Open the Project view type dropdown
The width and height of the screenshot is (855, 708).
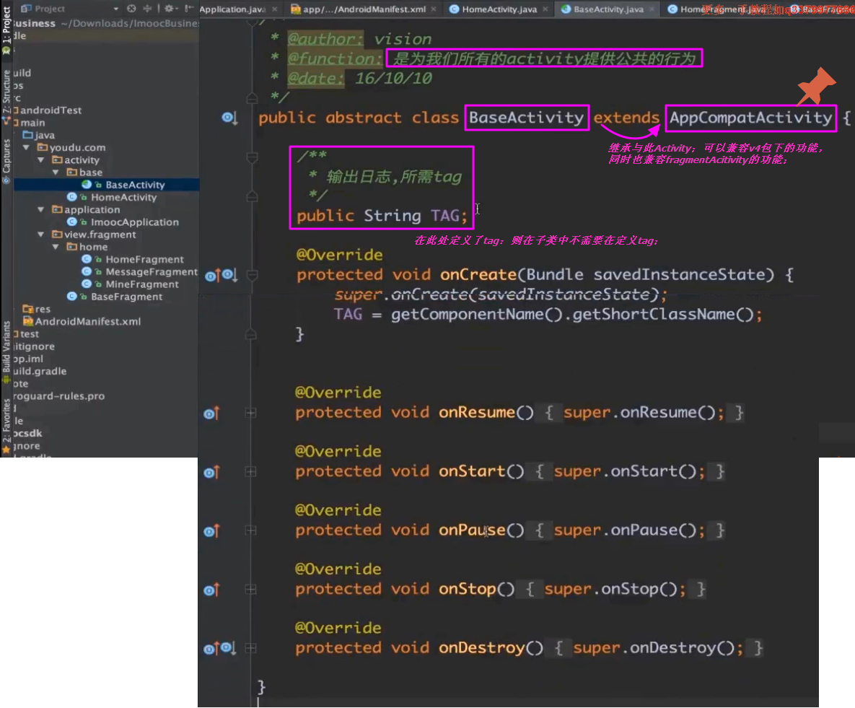[116, 9]
